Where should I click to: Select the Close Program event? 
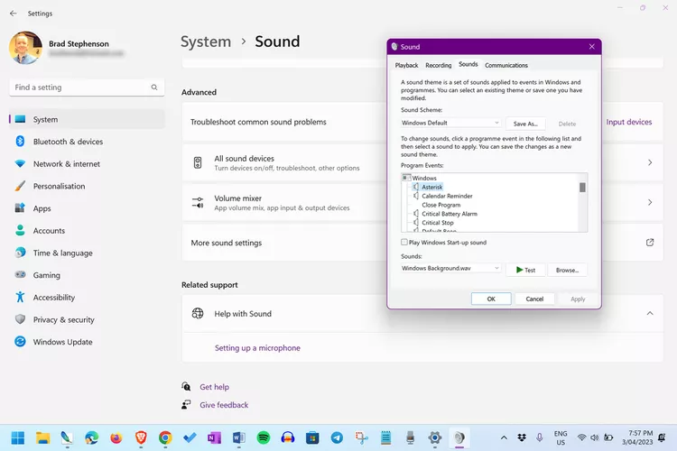pyautogui.click(x=441, y=205)
